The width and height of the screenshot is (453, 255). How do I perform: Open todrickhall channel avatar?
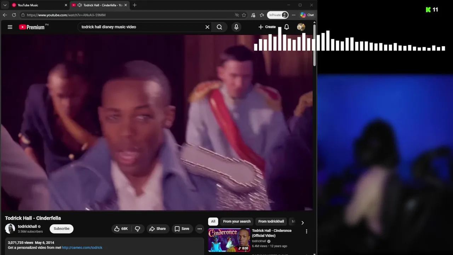coord(10,229)
